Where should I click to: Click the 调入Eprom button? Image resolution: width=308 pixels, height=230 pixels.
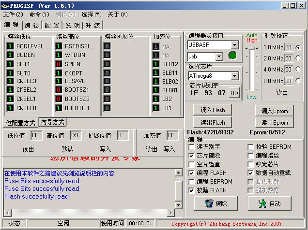pyautogui.click(x=275, y=111)
